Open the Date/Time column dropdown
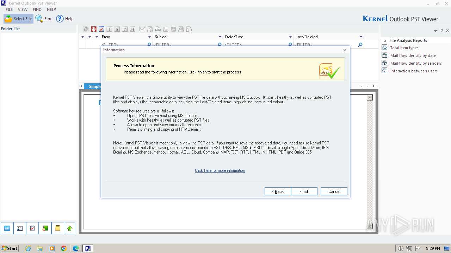This screenshot has width=451, height=253. point(290,37)
